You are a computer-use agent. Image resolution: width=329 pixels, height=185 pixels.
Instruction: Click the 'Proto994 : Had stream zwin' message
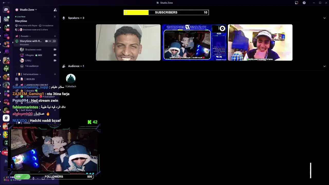pyautogui.click(x=35, y=100)
